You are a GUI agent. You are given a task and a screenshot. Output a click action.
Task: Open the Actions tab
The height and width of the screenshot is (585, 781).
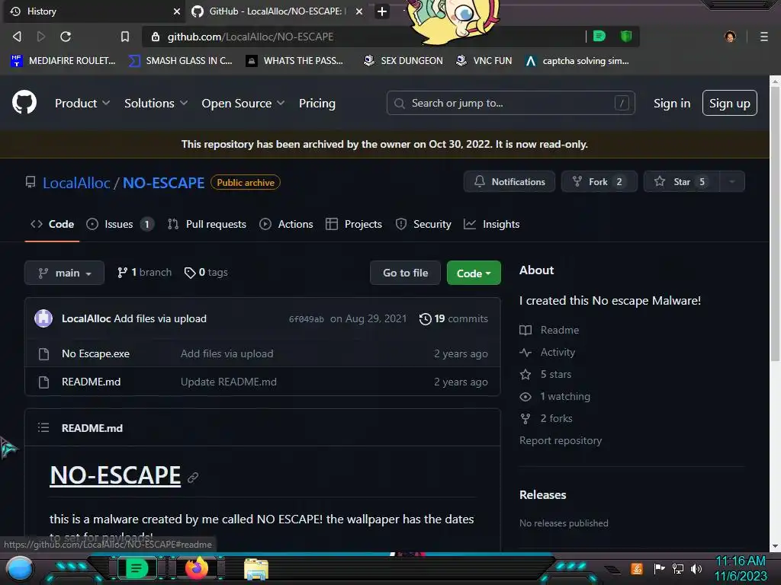(x=287, y=224)
